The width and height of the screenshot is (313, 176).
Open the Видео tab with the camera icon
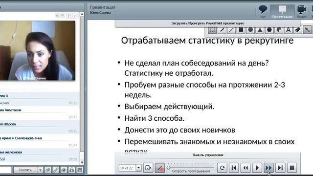click(x=302, y=12)
